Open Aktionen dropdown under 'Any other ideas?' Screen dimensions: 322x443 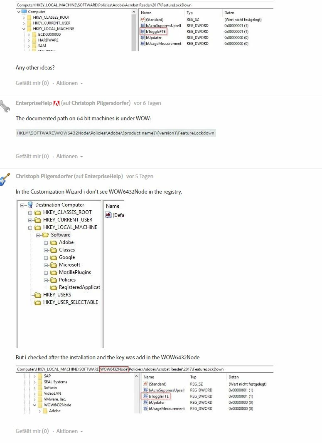pyautogui.click(x=69, y=83)
